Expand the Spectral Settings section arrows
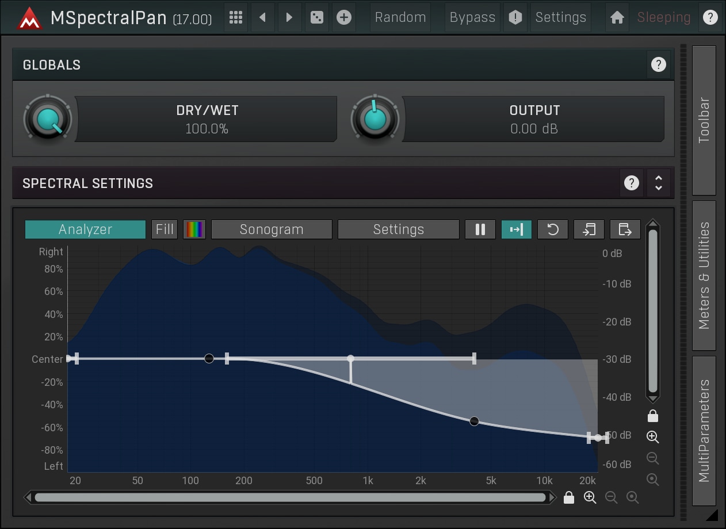Screen dimensions: 726x529 tap(658, 183)
